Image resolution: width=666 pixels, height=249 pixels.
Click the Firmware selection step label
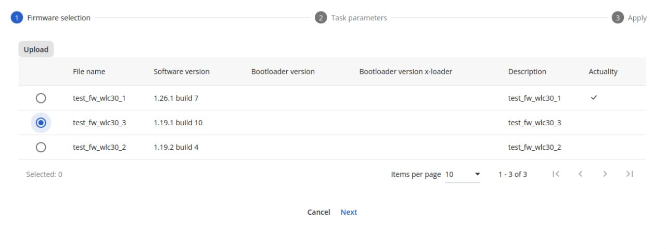[x=59, y=18]
